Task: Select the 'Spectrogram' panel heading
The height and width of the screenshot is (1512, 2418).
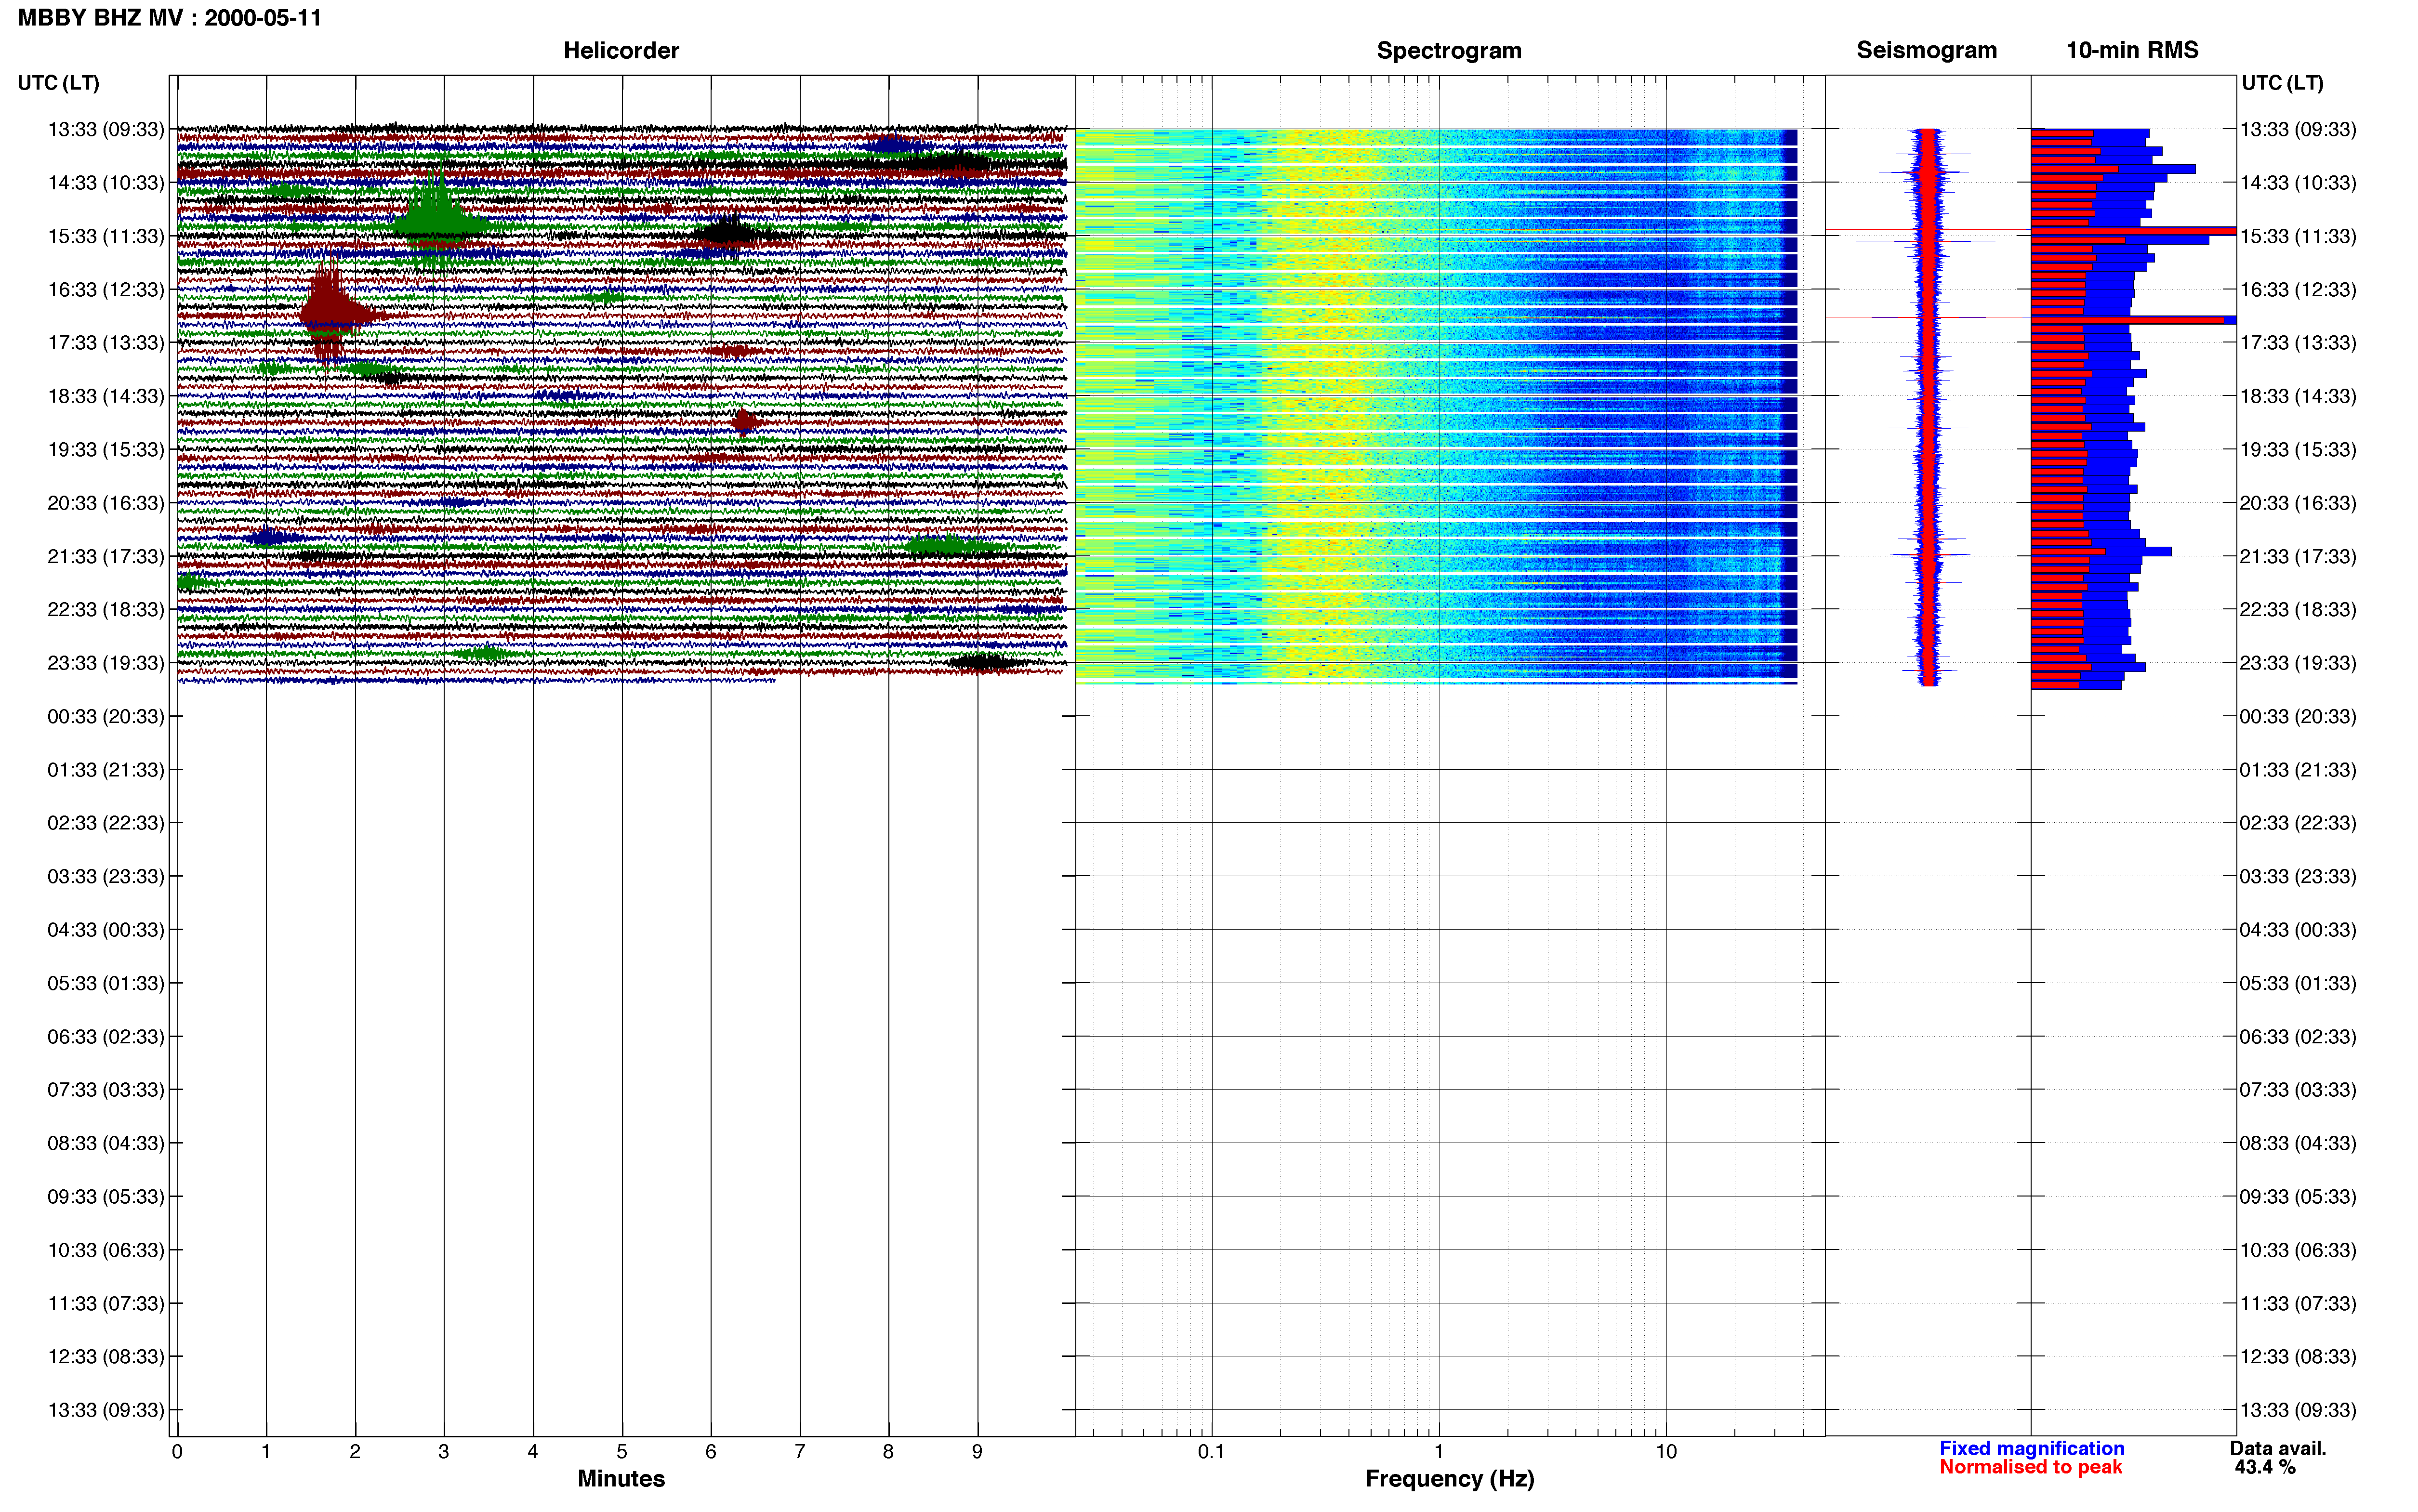Action: point(1449,50)
